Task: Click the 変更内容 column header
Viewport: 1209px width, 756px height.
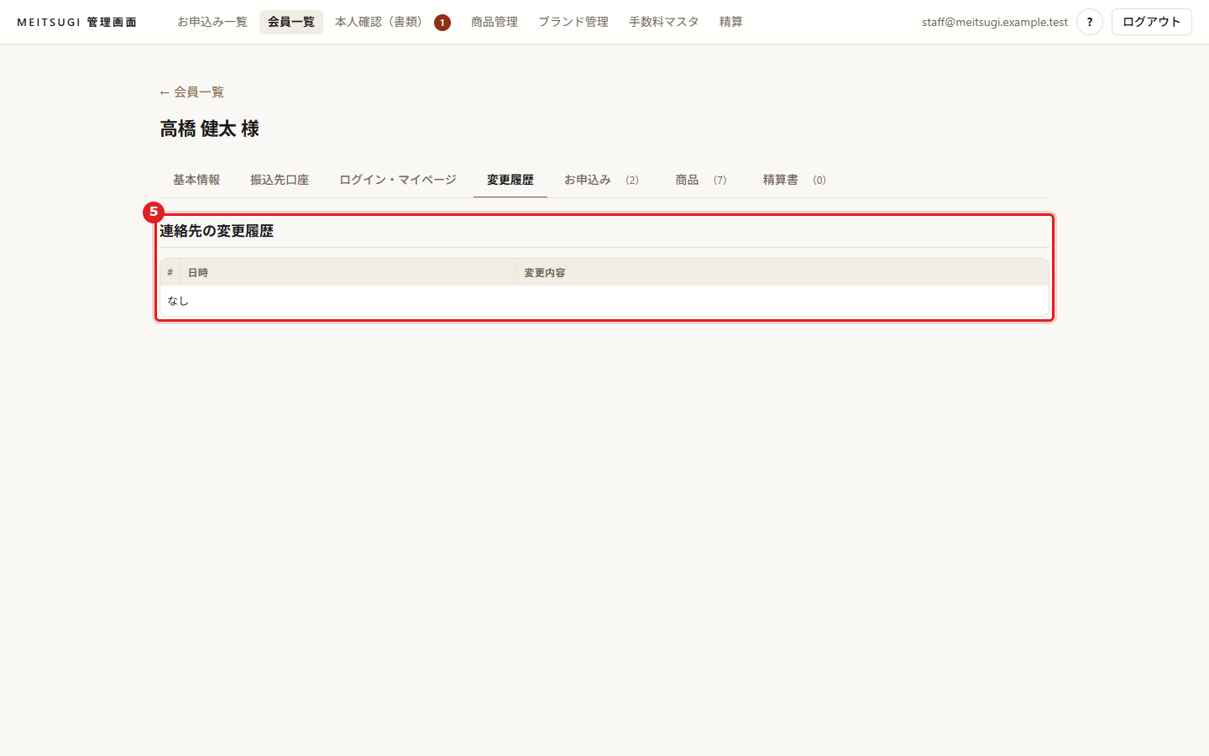Action: tap(782, 272)
